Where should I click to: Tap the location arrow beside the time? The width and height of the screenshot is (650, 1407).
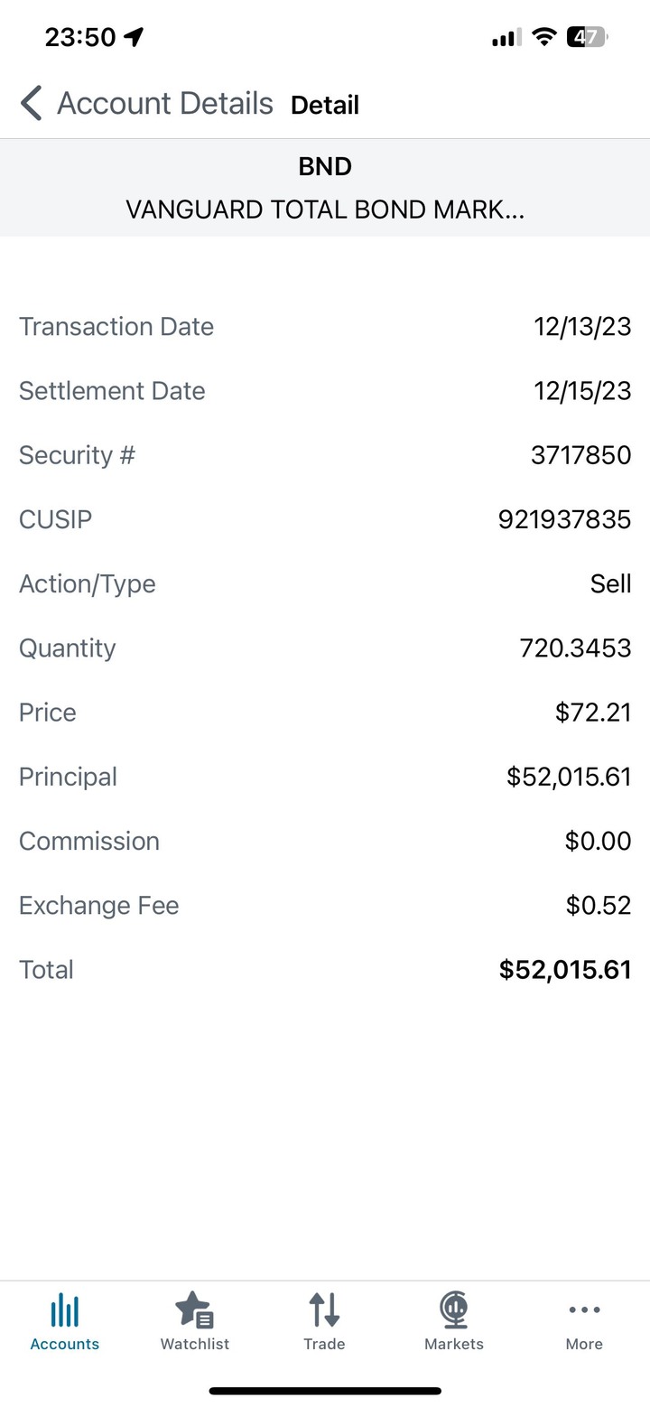[x=134, y=37]
